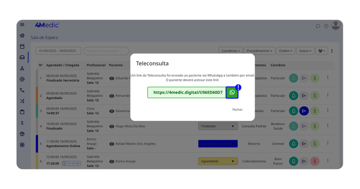This screenshot has width=360, height=189.
Task: Click the date range field 01/09/2025 - 18/09/2025
Action: pos(58,51)
